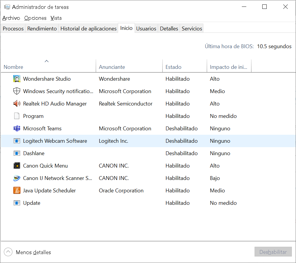Click the 10.5 segundos BIOS time value

[x=274, y=46]
